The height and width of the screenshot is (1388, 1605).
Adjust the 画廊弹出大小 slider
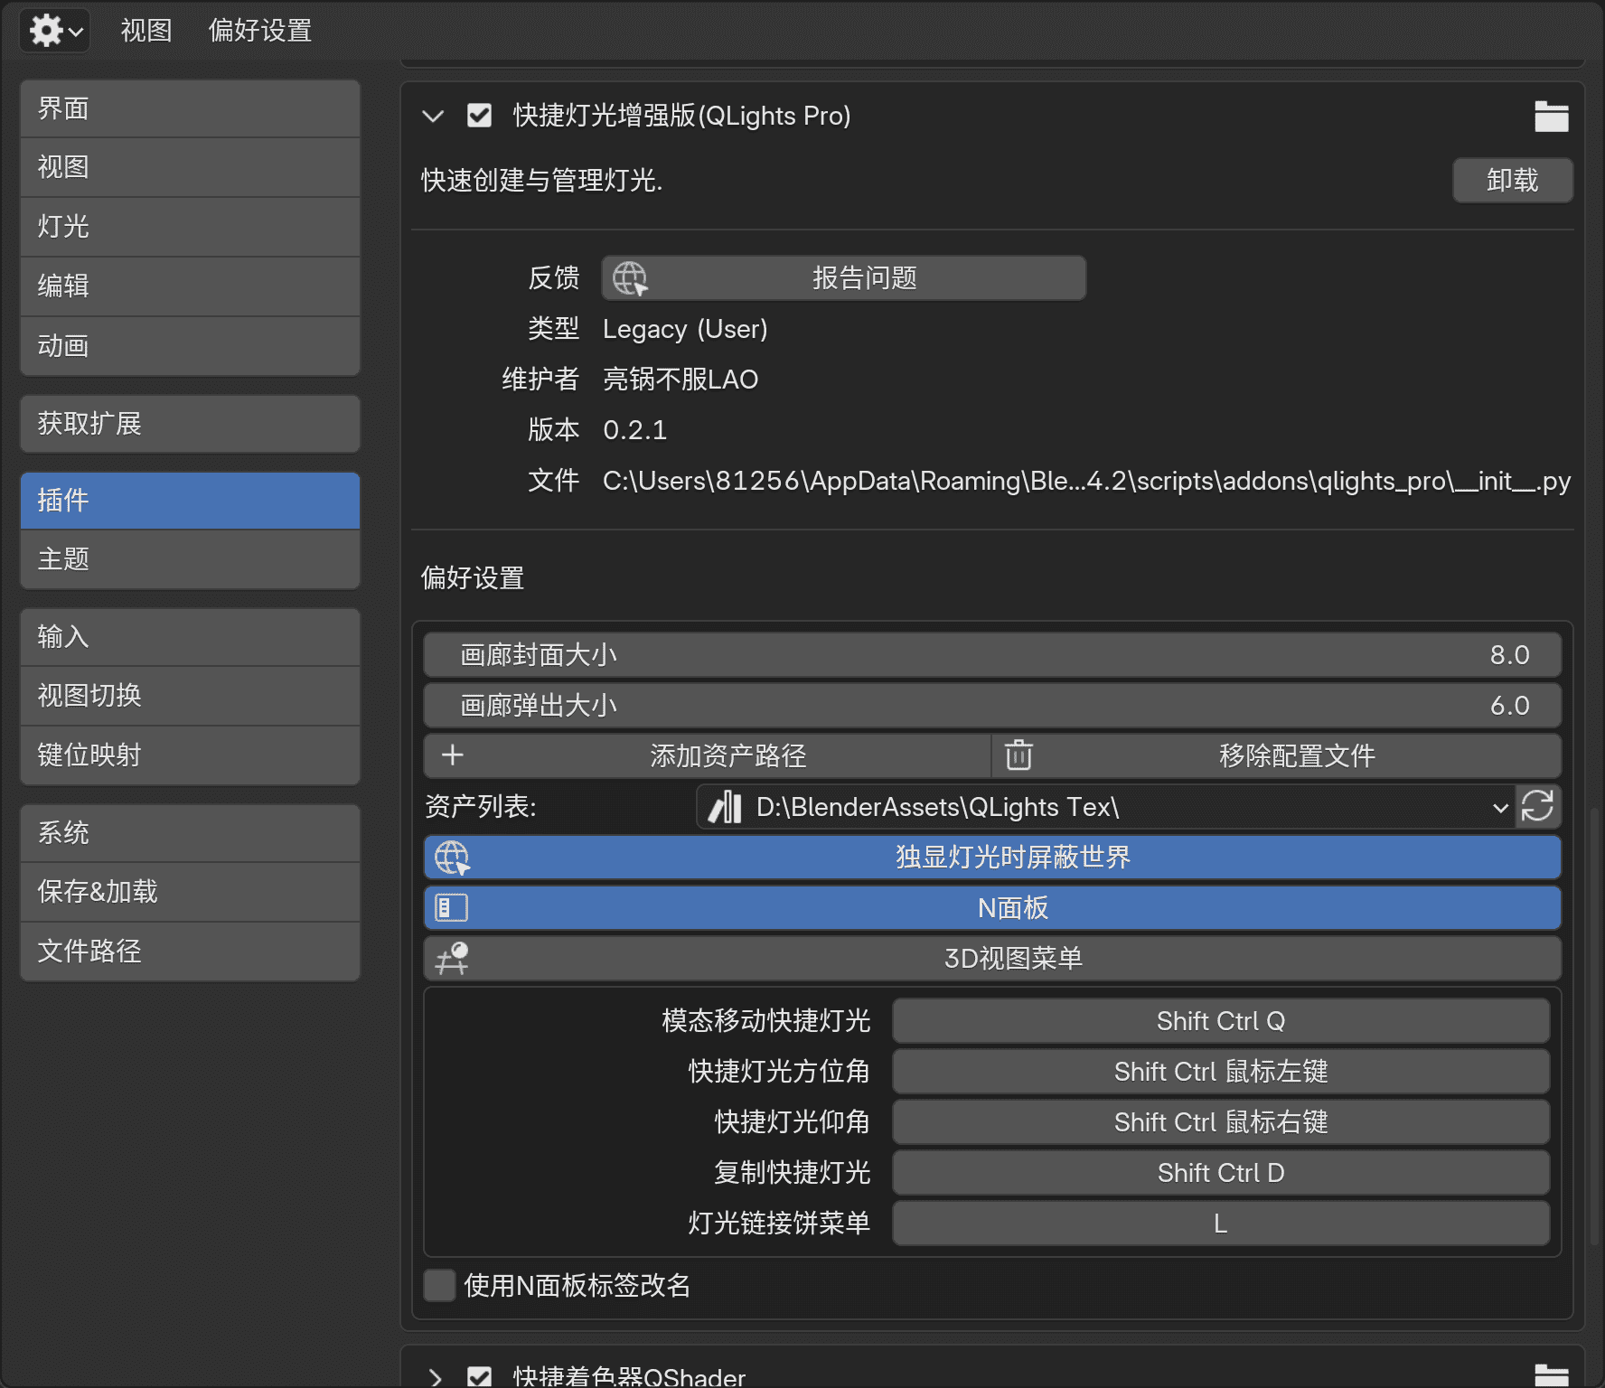[992, 706]
